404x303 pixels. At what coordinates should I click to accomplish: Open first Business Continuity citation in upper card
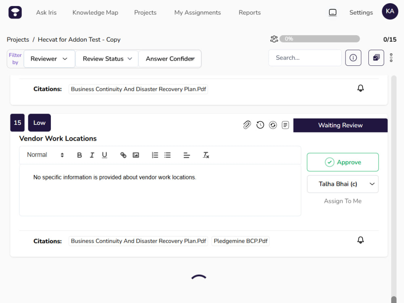138,89
